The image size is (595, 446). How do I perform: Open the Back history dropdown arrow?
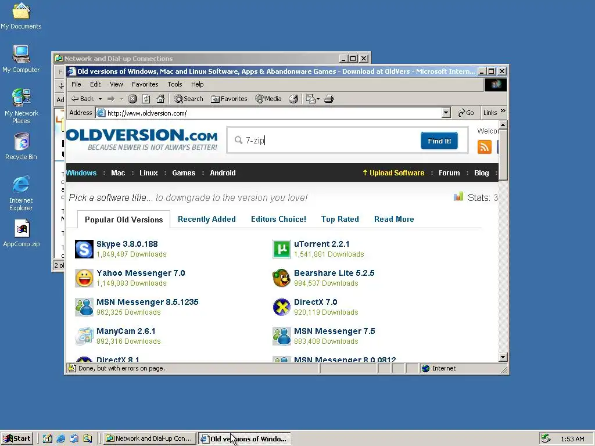click(x=100, y=99)
